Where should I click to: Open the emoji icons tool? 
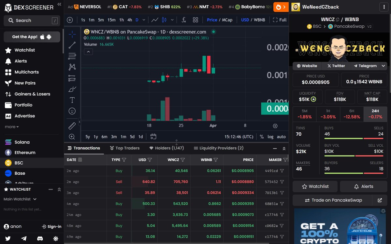coord(72,111)
